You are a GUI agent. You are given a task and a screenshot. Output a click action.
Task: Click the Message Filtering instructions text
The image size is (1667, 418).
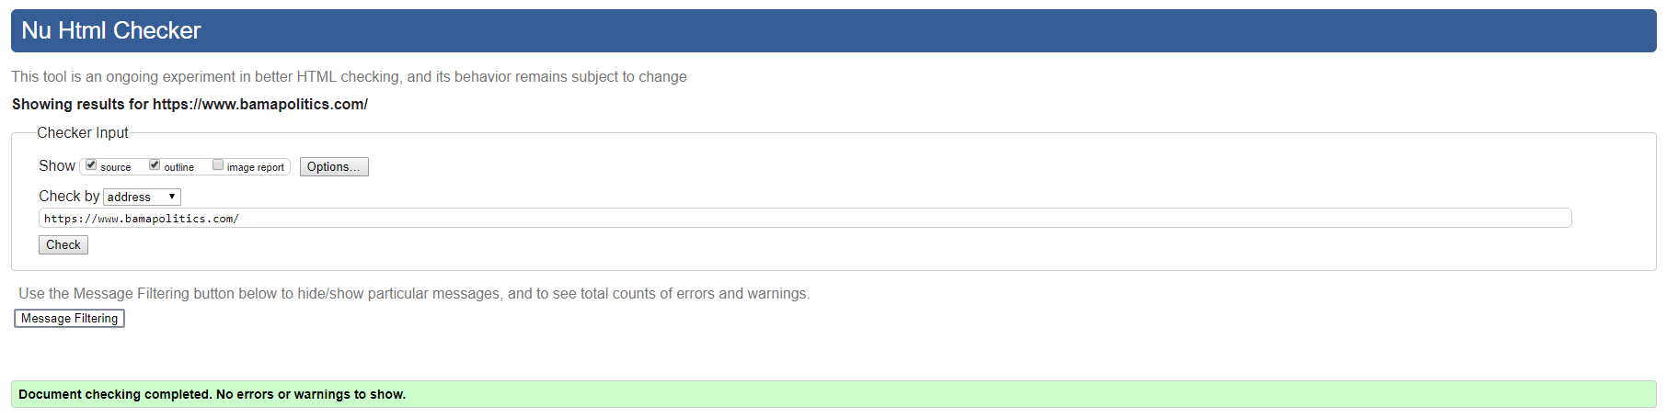pos(414,293)
